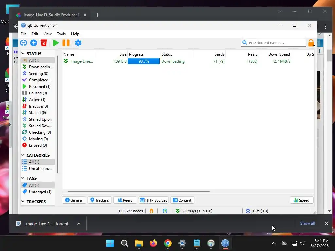The height and width of the screenshot is (251, 335).
Task: Collapse the STATUS section chevron
Action: [x=23, y=53]
